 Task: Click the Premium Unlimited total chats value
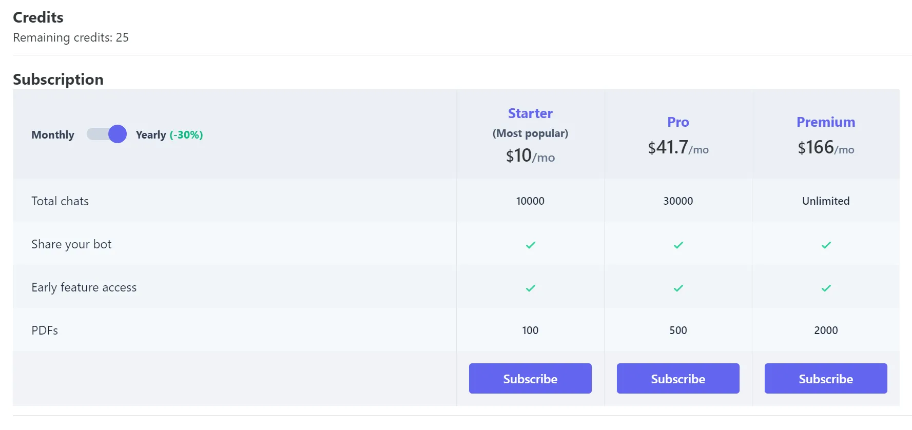point(826,201)
